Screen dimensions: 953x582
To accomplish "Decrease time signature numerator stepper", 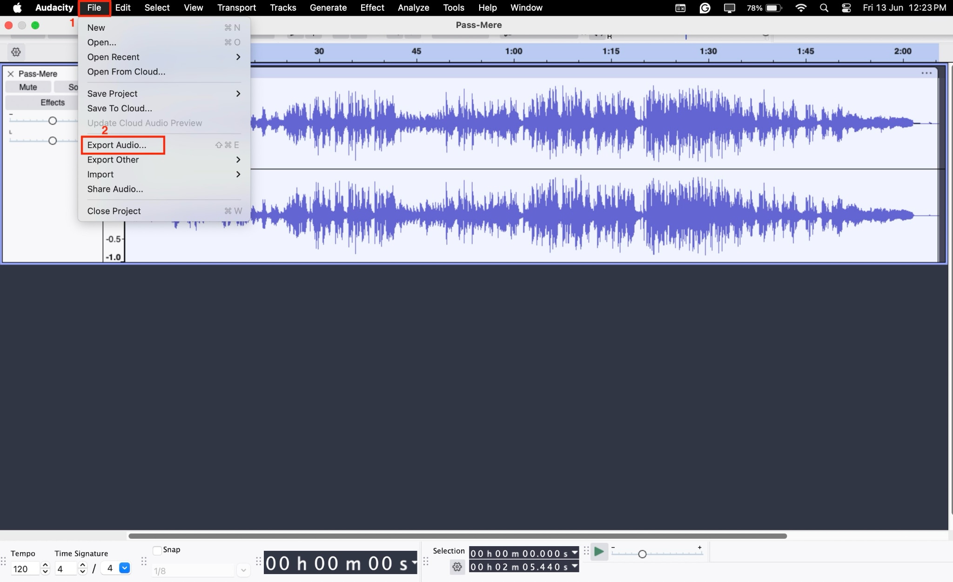I will [83, 572].
